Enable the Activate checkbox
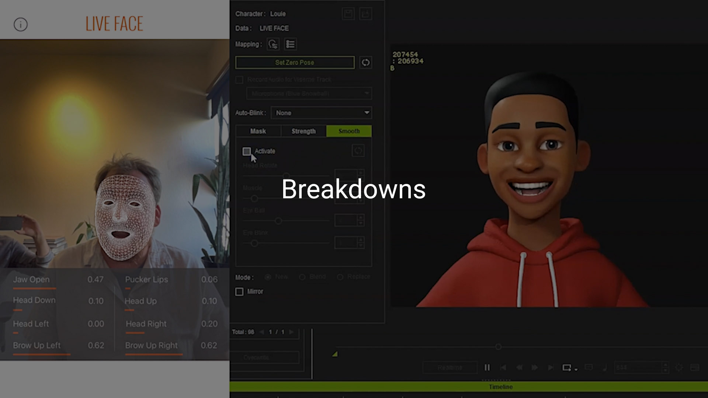The width and height of the screenshot is (708, 398). (247, 151)
